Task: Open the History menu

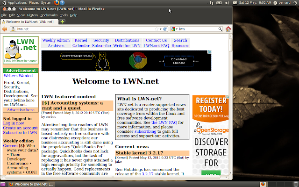Action: tap(32, 15)
